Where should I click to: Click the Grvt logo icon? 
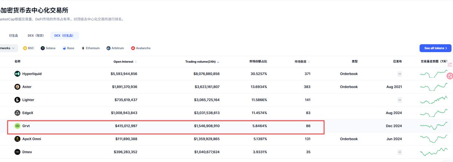[17, 126]
